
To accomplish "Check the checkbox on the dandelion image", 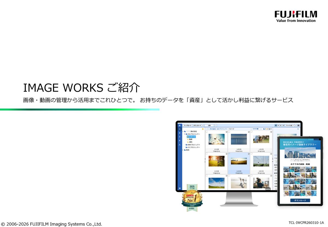I will pos(207,132).
